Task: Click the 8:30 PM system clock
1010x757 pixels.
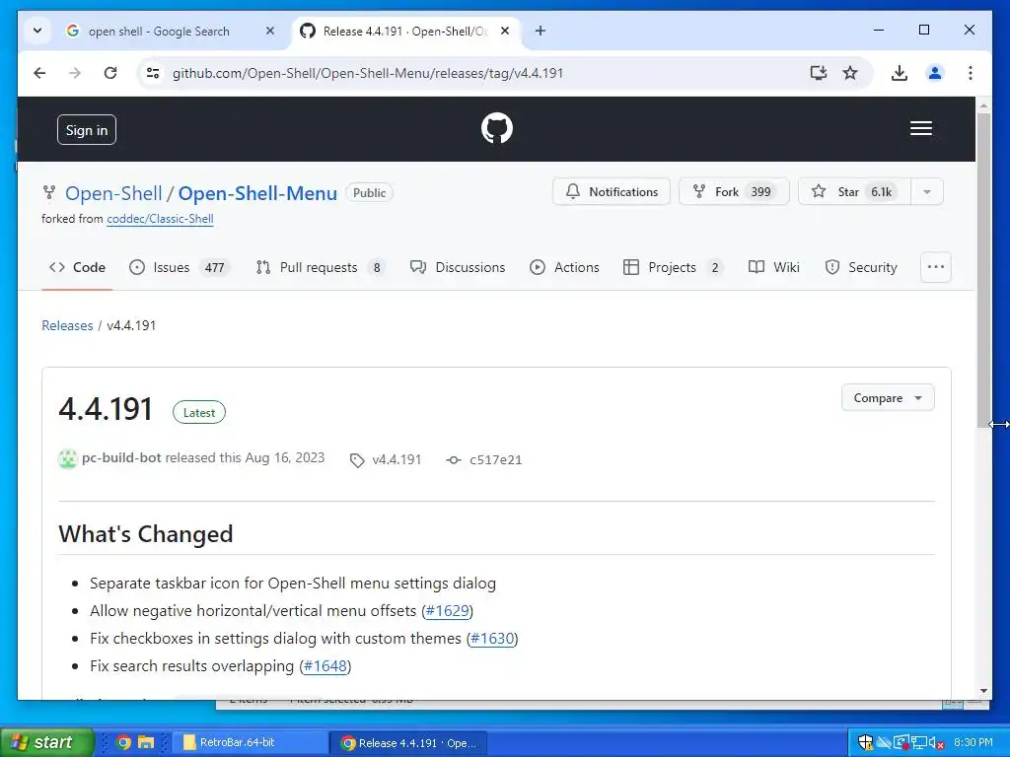Action: pyautogui.click(x=974, y=742)
